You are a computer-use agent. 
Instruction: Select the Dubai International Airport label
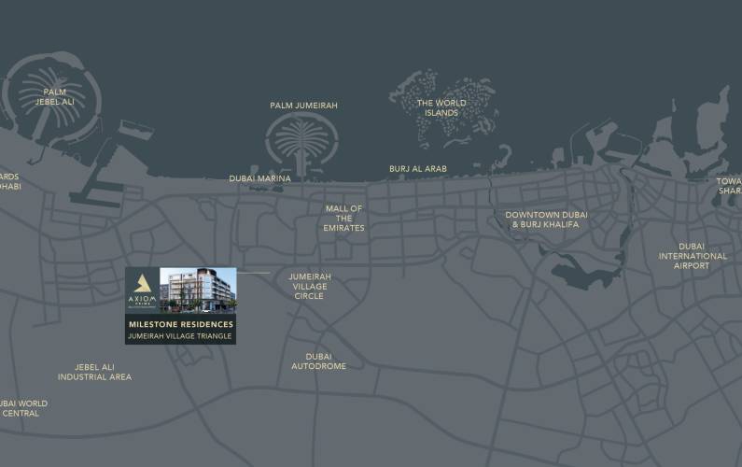(x=692, y=256)
